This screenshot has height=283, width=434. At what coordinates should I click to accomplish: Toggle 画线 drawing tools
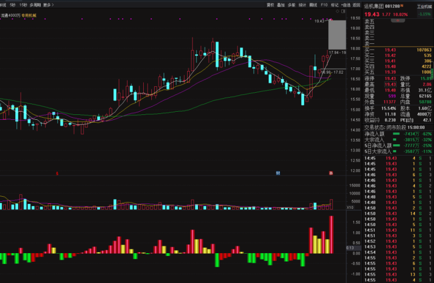[313, 5]
